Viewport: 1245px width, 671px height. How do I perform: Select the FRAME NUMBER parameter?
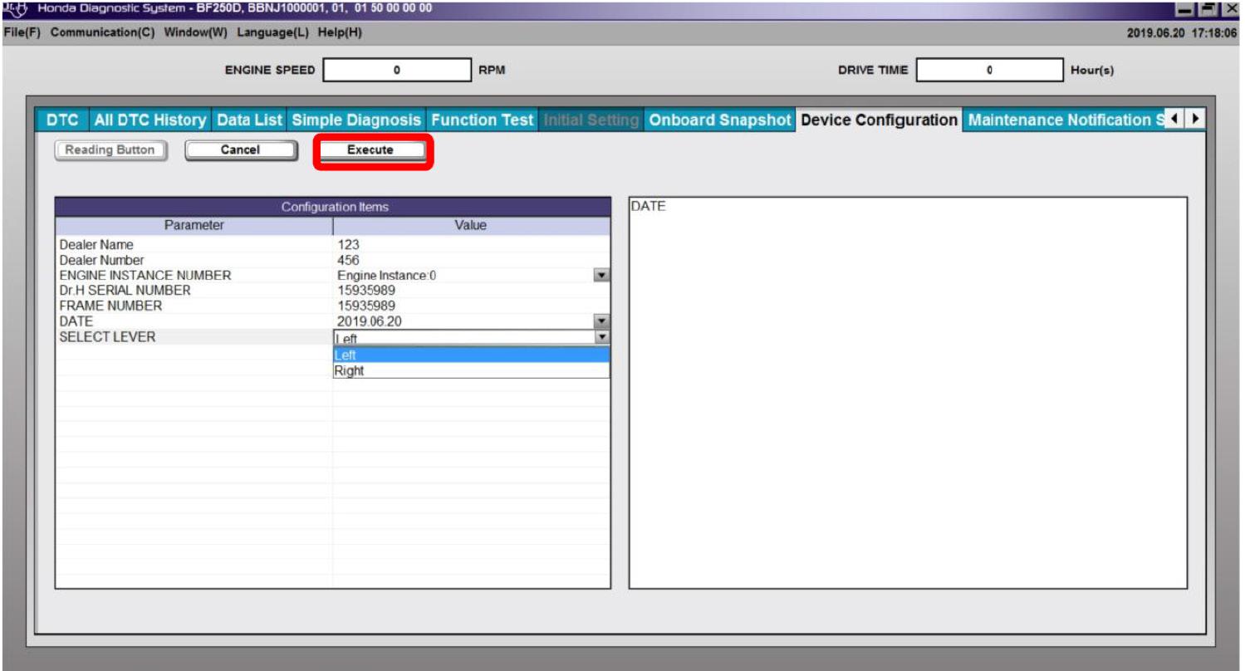tap(110, 306)
